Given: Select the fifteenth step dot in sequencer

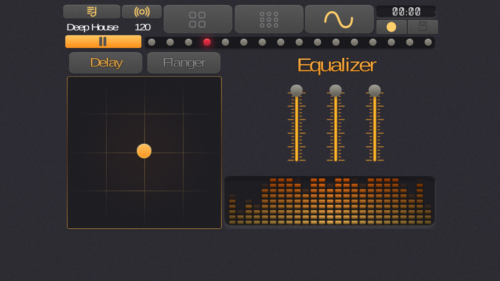Looking at the screenshot, I should tap(410, 42).
